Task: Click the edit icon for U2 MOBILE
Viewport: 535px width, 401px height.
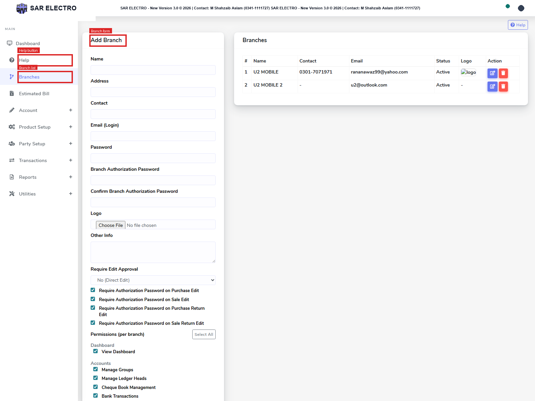Action: point(492,73)
